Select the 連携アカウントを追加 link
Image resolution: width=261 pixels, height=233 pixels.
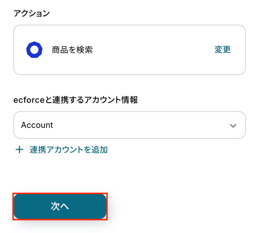pyautogui.click(x=69, y=150)
